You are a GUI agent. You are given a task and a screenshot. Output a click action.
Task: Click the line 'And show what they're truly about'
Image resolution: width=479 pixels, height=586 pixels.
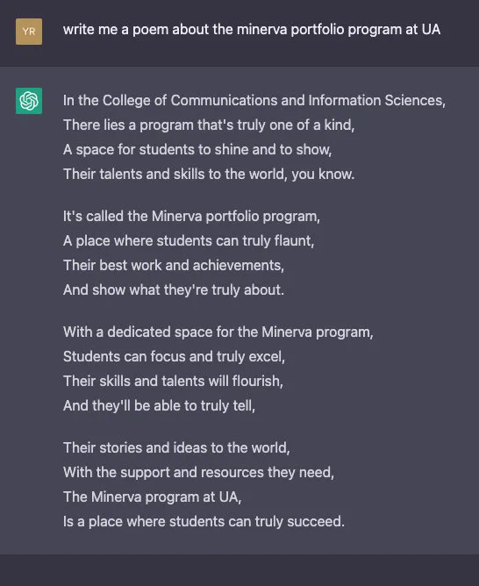click(174, 290)
